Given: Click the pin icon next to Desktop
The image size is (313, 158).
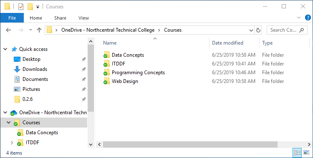Looking at the screenshot, I should [83, 59].
